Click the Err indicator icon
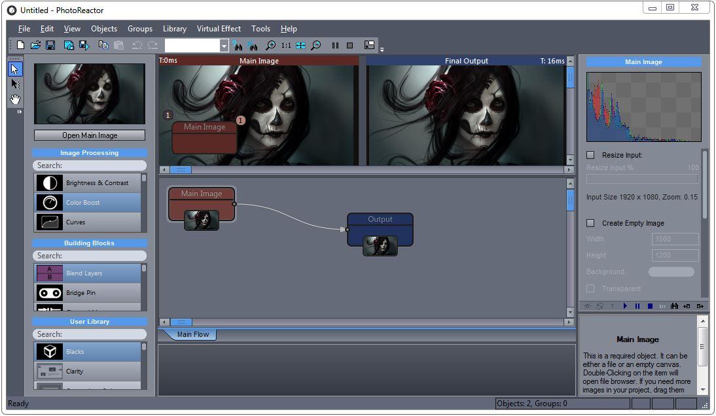716x416 pixels. (662, 306)
